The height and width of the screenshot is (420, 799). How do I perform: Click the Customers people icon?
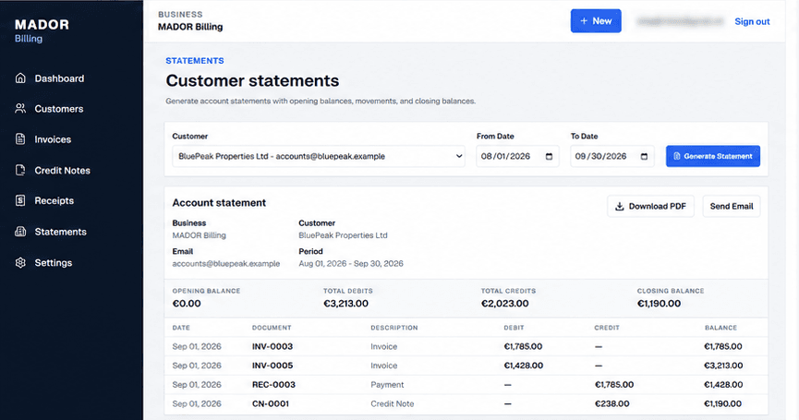20,108
